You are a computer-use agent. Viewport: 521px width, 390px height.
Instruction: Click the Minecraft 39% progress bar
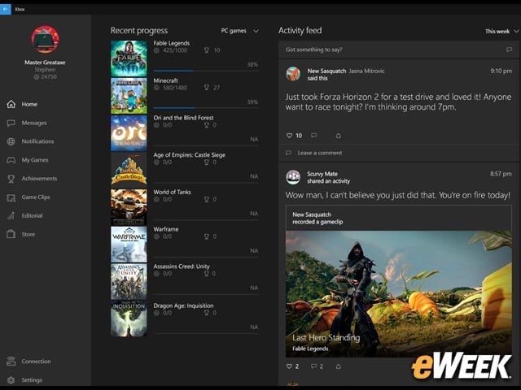tap(206, 108)
